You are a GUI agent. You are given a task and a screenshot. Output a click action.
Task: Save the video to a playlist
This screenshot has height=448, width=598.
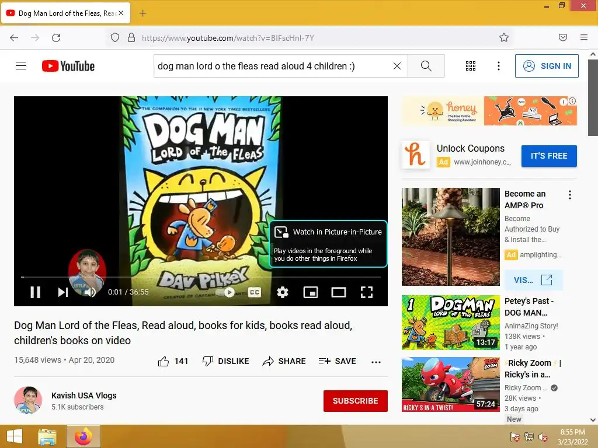(337, 361)
